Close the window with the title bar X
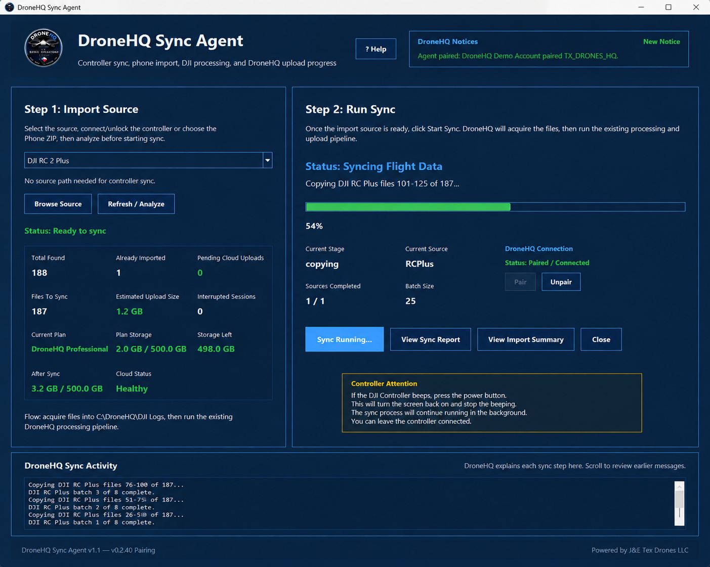 (696, 7)
